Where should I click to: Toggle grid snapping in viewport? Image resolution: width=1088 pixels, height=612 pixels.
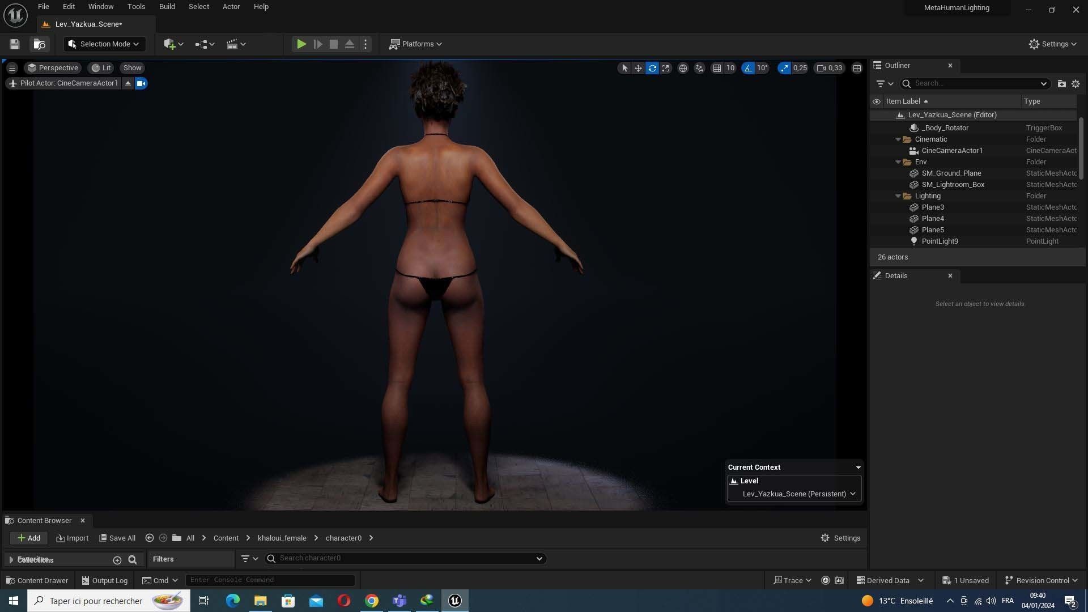tap(717, 68)
